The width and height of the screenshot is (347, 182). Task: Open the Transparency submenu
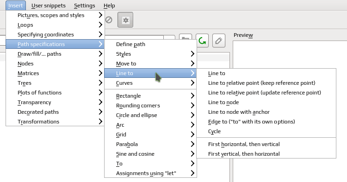[x=55, y=102]
